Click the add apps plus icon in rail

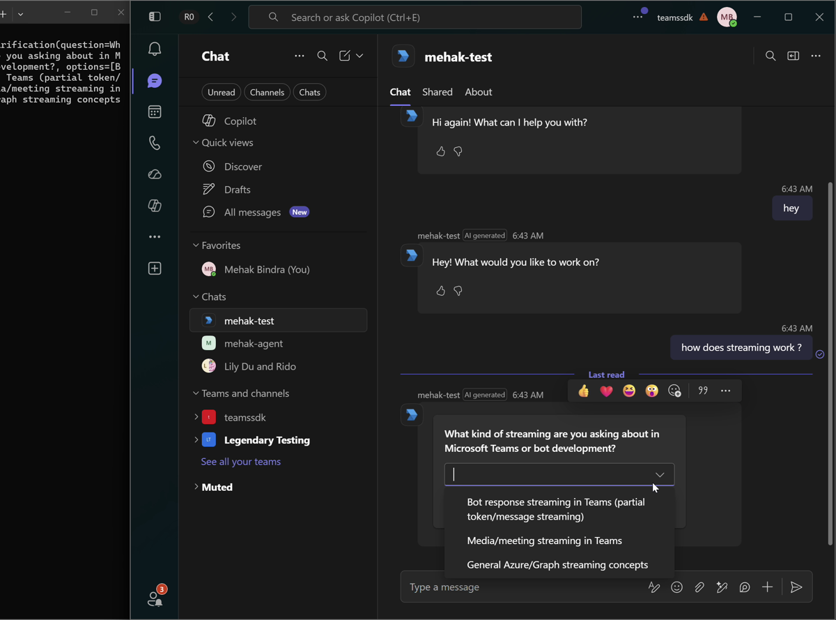pyautogui.click(x=155, y=269)
